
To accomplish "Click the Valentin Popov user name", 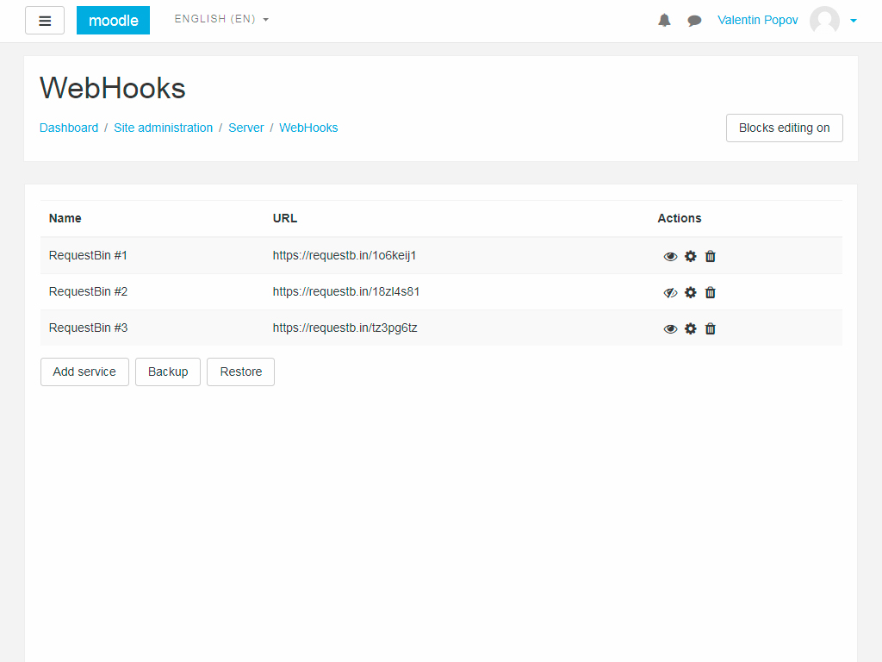I will tap(757, 20).
